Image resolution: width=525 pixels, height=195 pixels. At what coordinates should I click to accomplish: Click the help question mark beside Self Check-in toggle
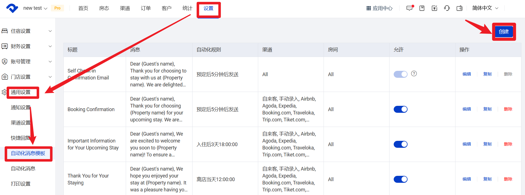(x=414, y=74)
